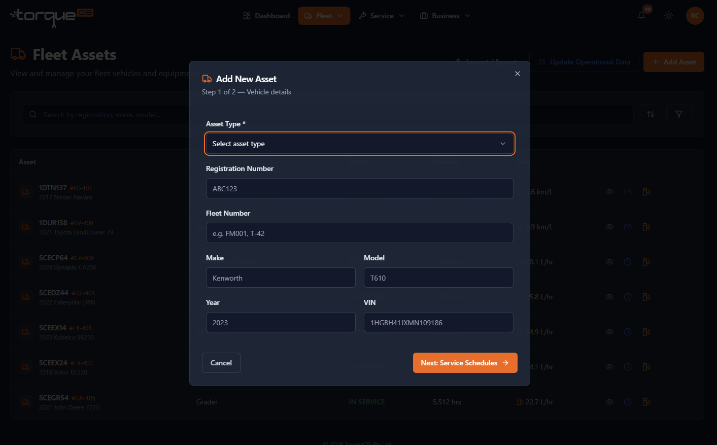Click 5,512 hrs value
Viewport: 717px width, 445px height.
click(x=447, y=402)
